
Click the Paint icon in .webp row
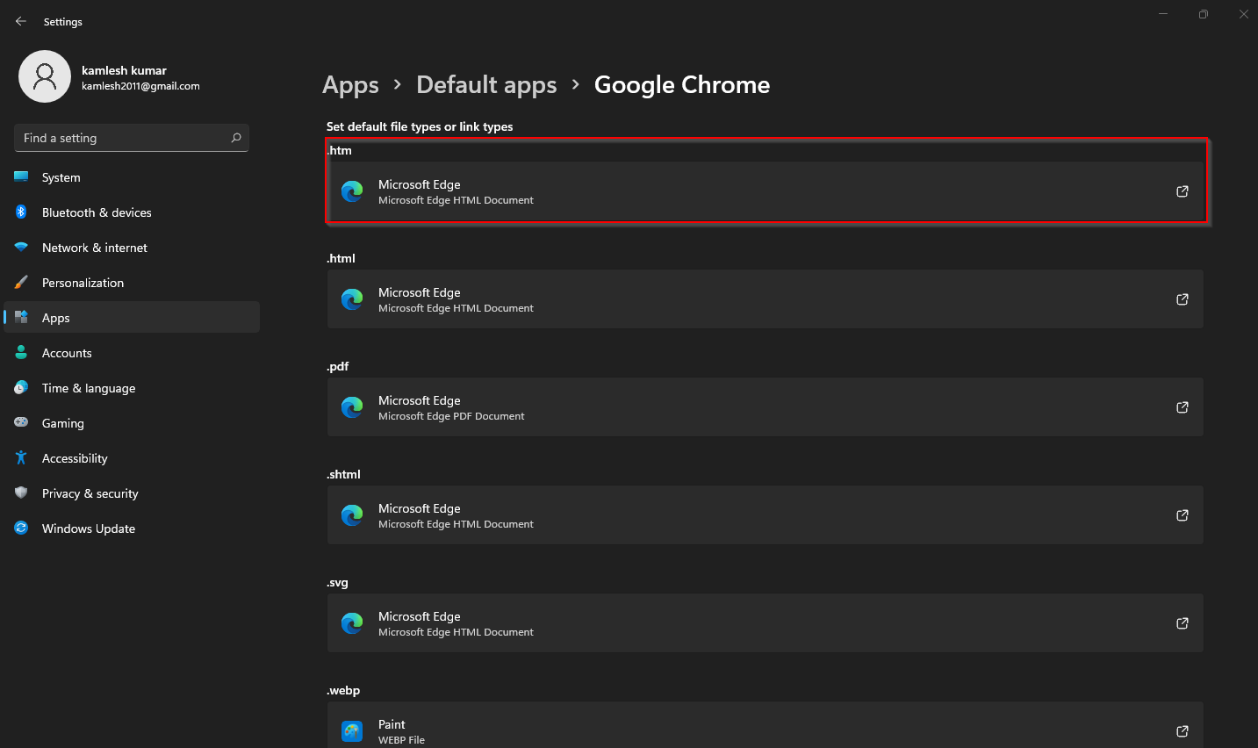coord(352,731)
